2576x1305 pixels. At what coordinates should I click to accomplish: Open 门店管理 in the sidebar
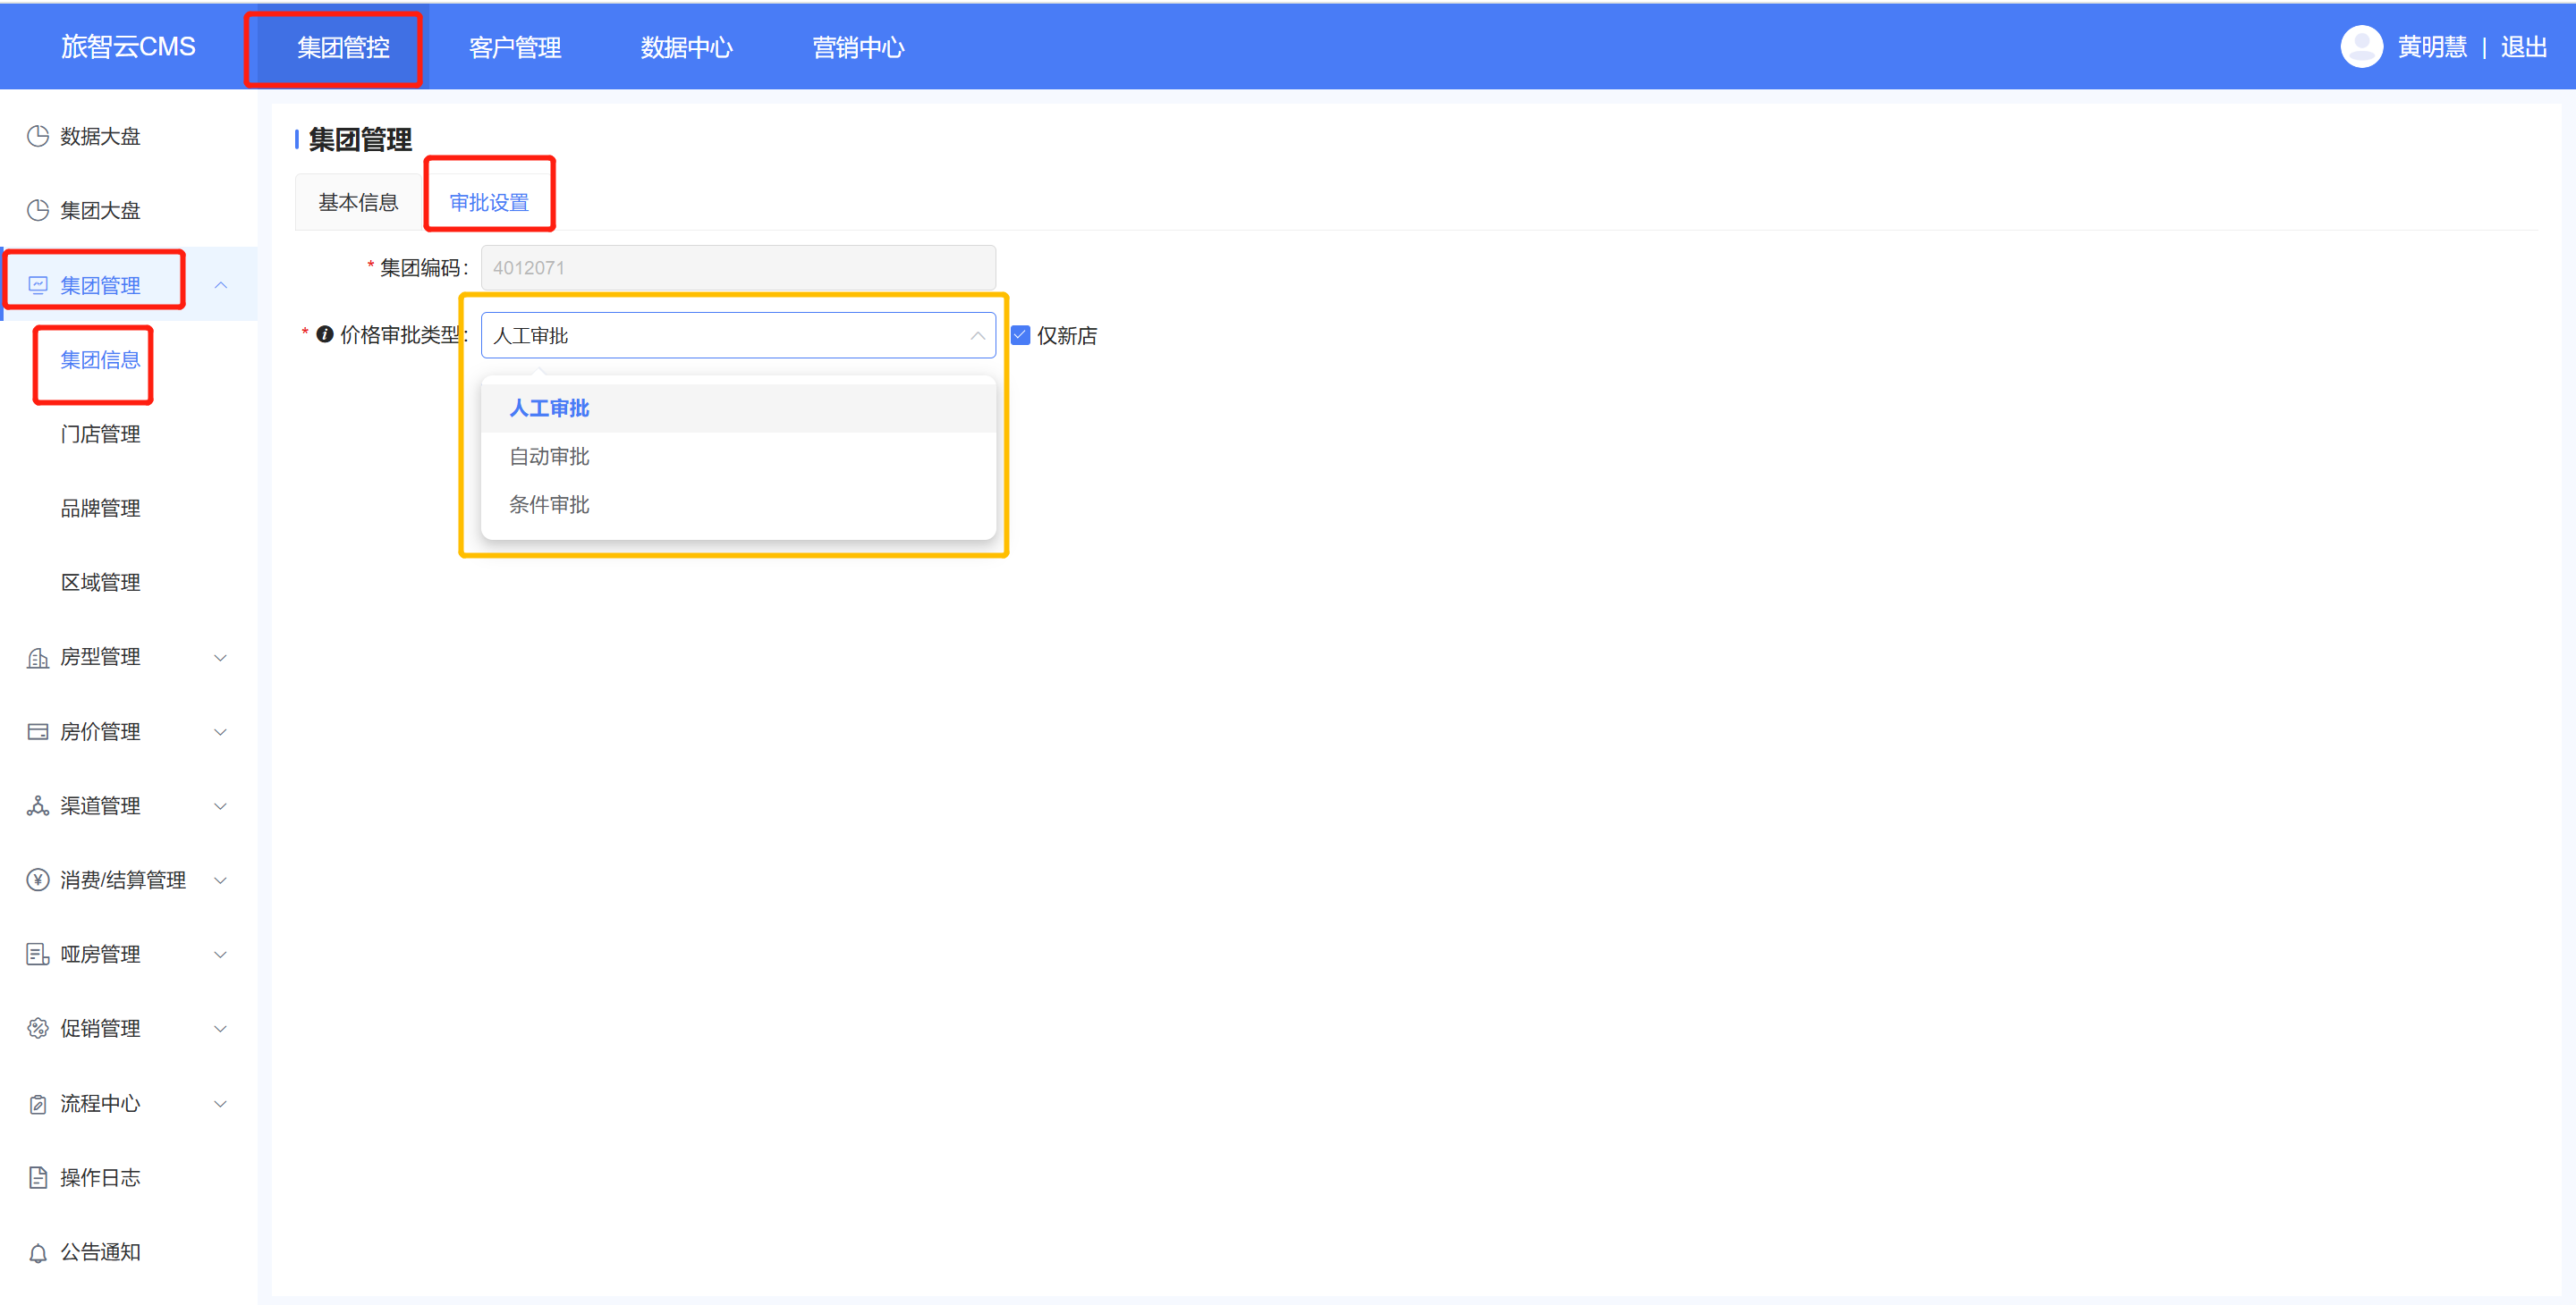point(100,434)
